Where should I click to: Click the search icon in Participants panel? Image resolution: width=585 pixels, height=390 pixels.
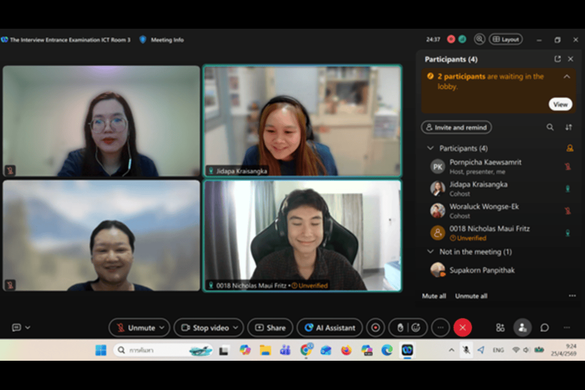(550, 127)
